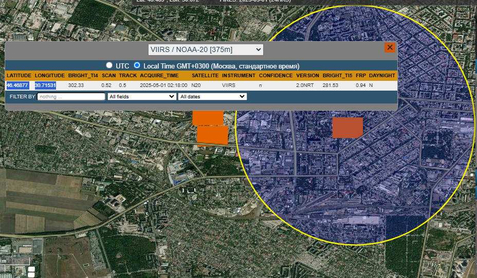Click the BRIGHT_TI5 column header
The height and width of the screenshot is (278, 477).
tap(337, 76)
